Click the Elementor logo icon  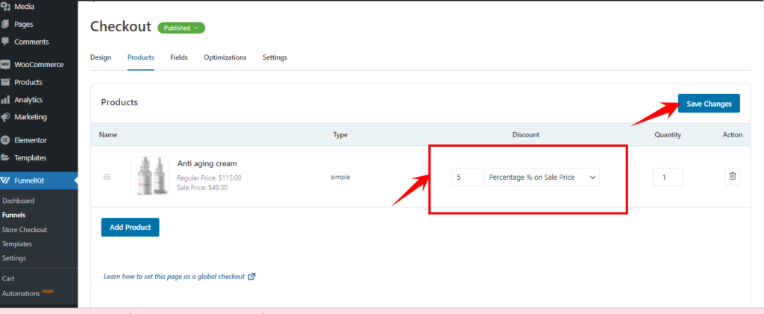point(5,140)
